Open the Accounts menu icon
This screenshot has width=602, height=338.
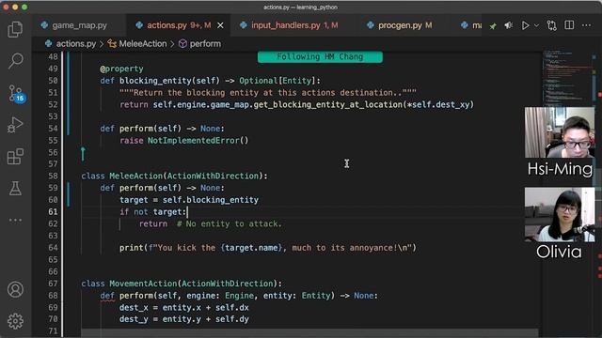tap(15, 289)
